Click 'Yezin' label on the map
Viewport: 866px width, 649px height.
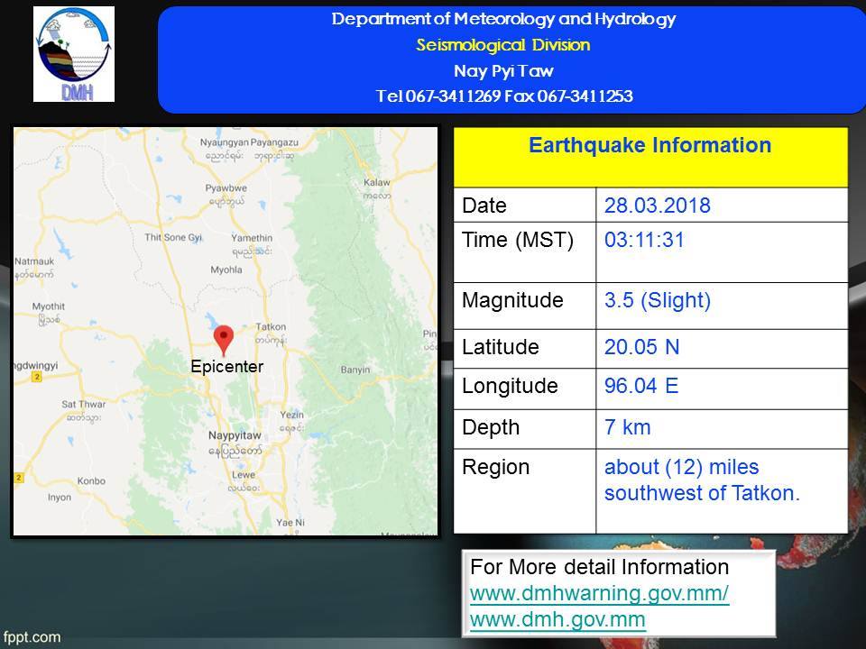click(291, 415)
